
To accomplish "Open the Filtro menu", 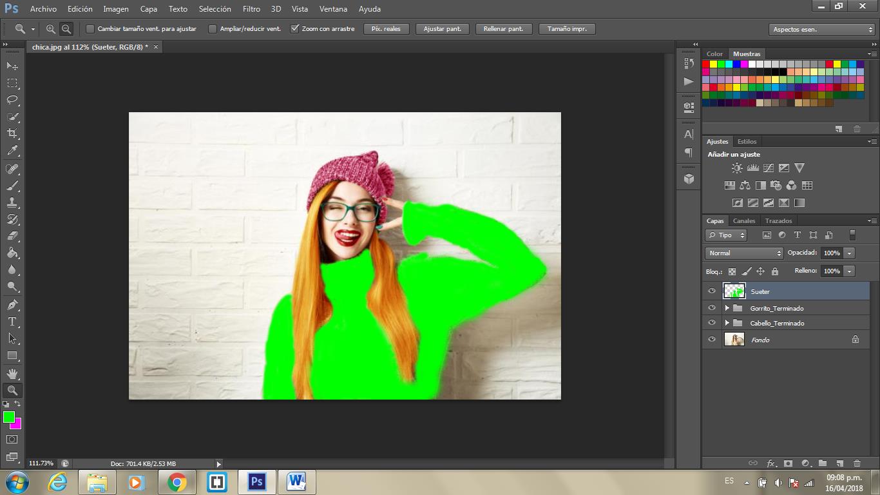I will 251,9.
